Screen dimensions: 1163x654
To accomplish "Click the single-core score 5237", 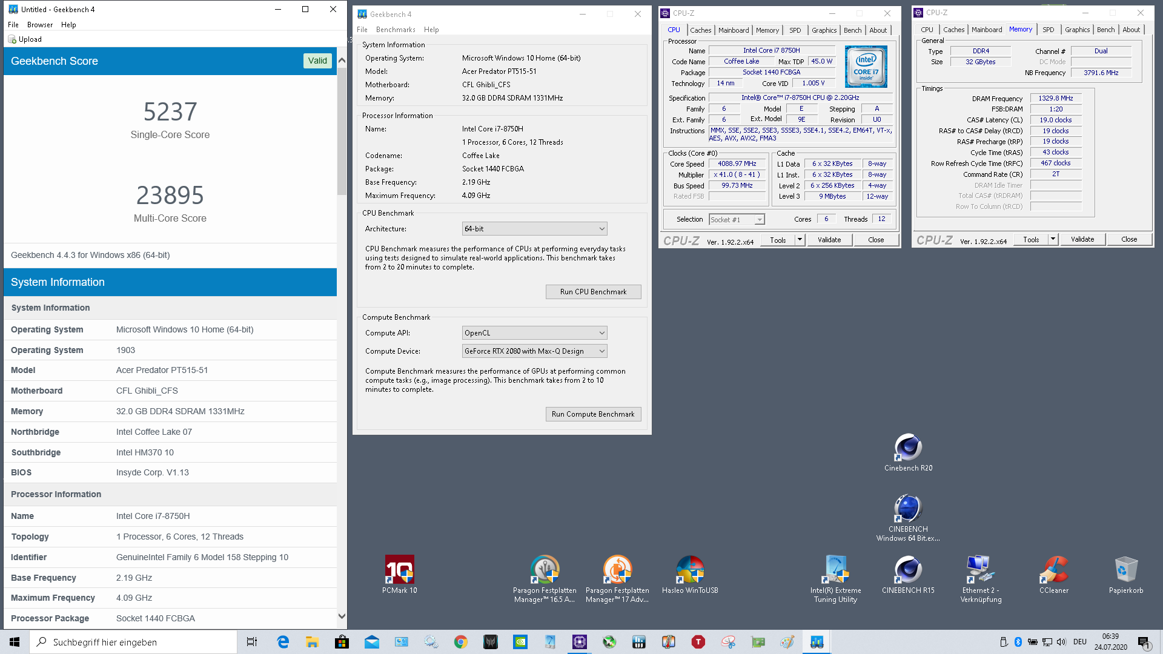I will pos(170,112).
